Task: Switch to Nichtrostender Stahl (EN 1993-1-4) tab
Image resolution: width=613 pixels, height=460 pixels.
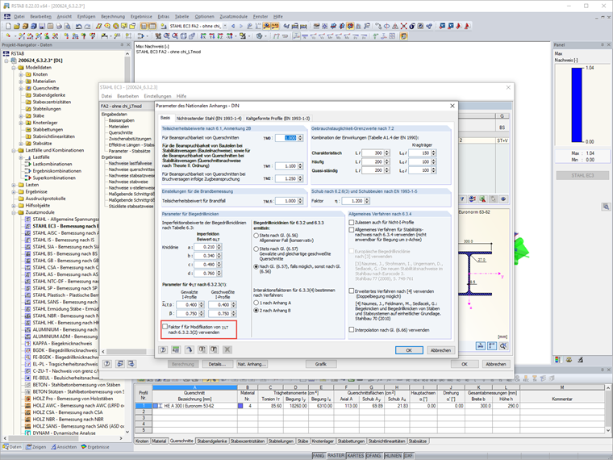Action: (x=209, y=118)
